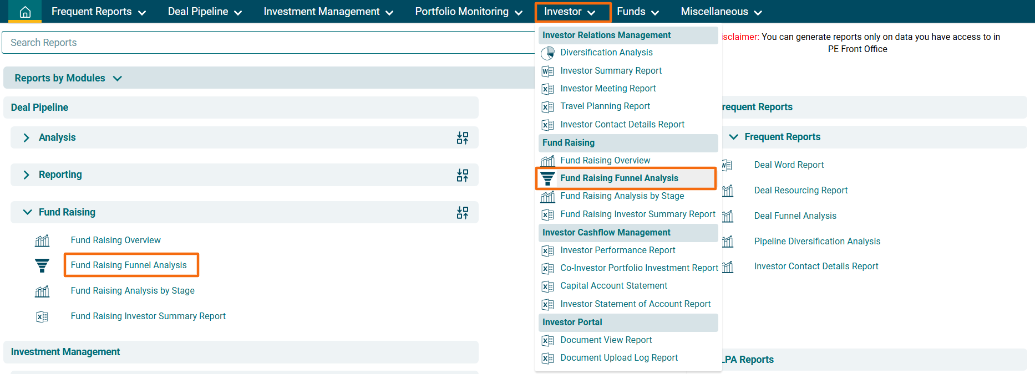Open Fund Raising Investor Summary Report in left panel

[x=148, y=316]
